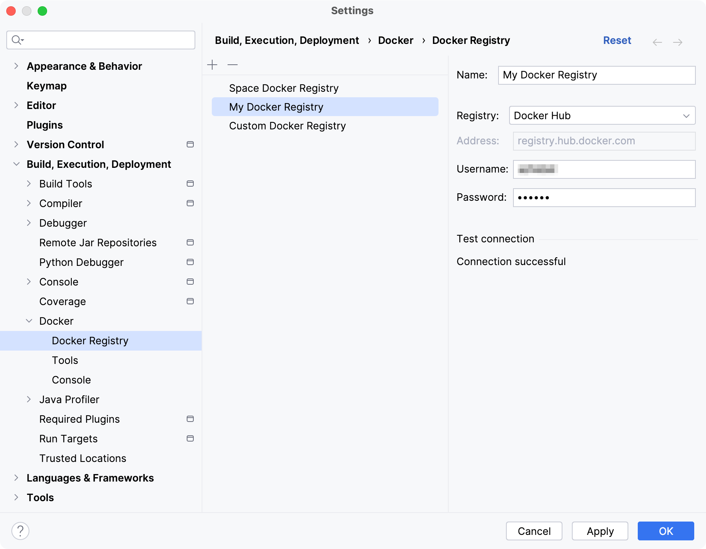The height and width of the screenshot is (549, 706).
Task: Select Docker in the breadcrumb path
Action: click(396, 40)
